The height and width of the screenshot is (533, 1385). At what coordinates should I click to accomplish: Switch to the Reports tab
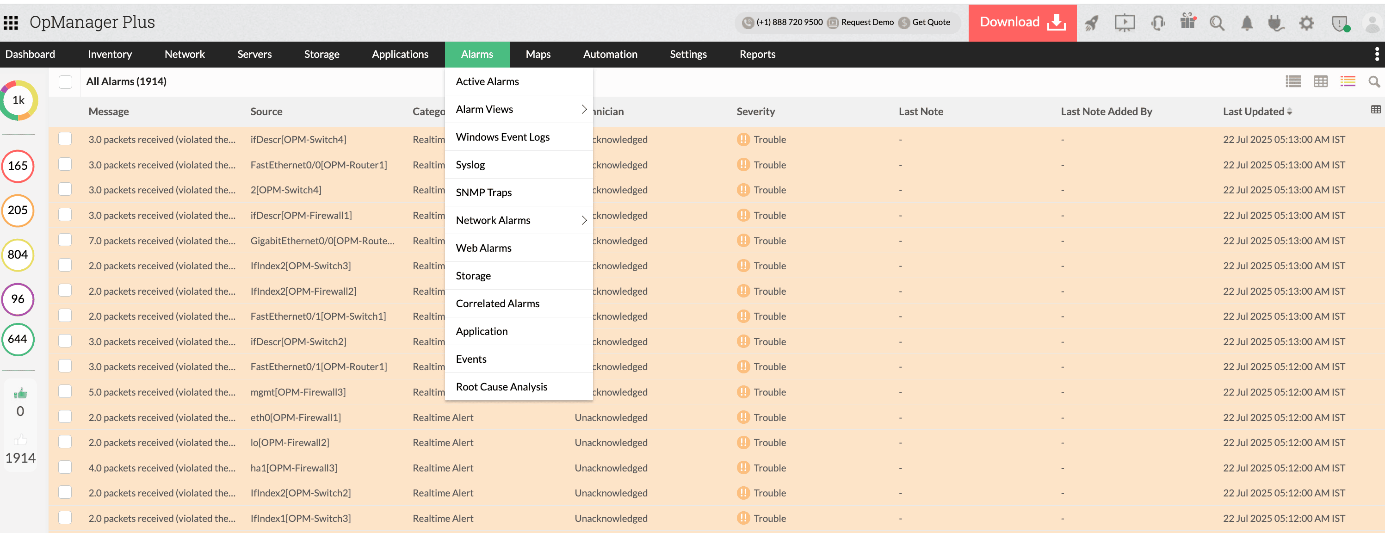pyautogui.click(x=757, y=54)
